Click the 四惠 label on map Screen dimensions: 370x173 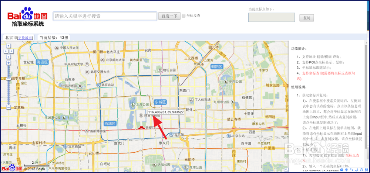pos(252,132)
